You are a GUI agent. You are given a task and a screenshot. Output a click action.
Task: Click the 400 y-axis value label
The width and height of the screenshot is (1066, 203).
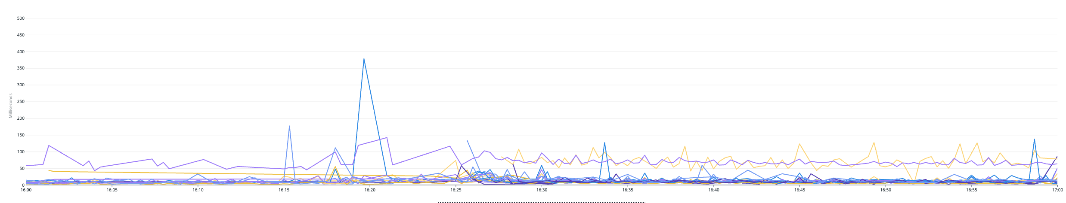point(21,52)
